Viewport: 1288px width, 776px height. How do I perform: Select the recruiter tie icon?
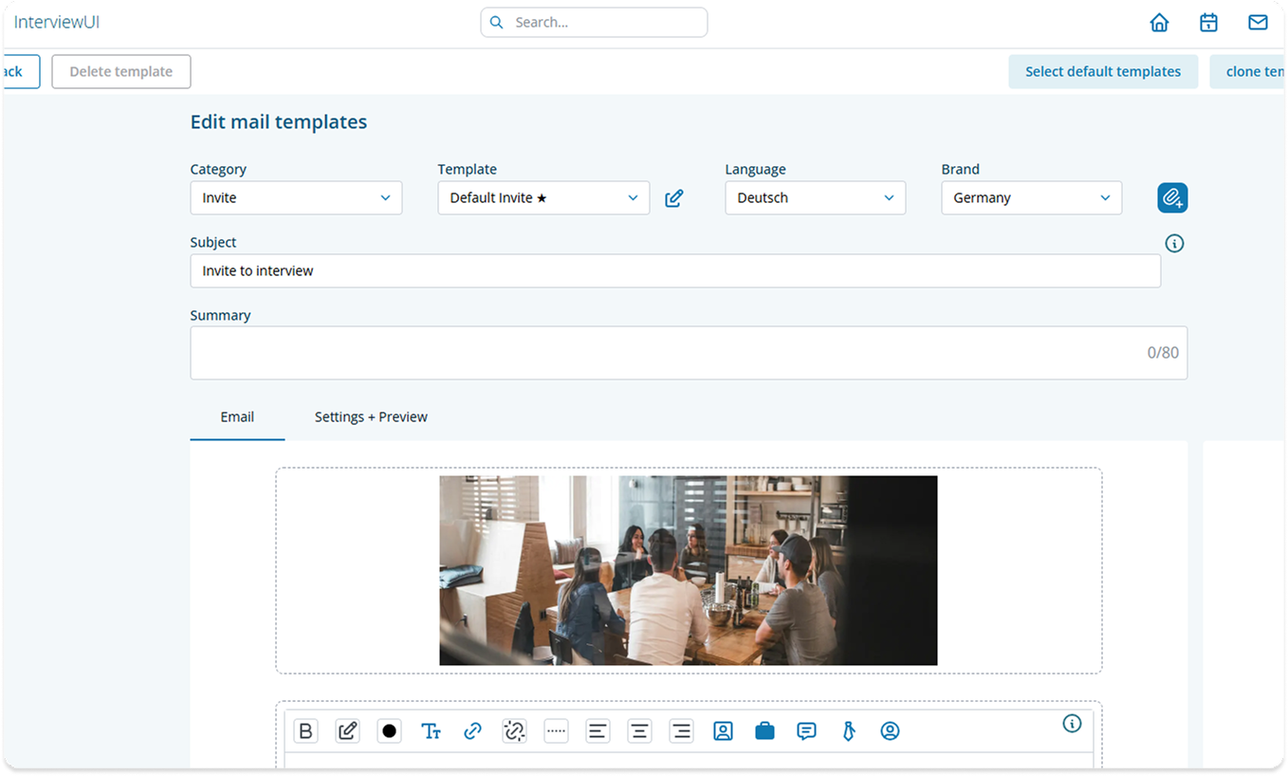pyautogui.click(x=848, y=730)
